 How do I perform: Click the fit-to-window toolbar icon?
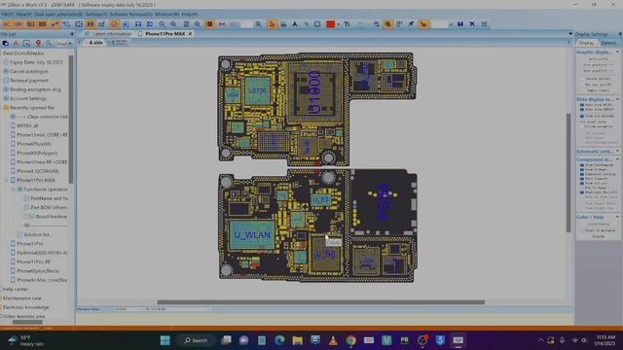click(79, 24)
